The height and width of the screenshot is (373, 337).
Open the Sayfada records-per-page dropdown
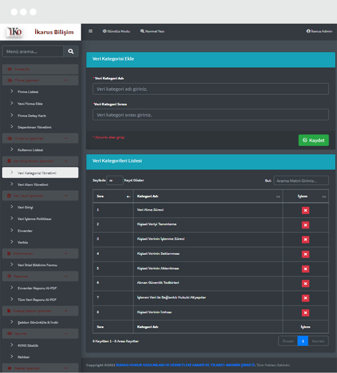(115, 181)
